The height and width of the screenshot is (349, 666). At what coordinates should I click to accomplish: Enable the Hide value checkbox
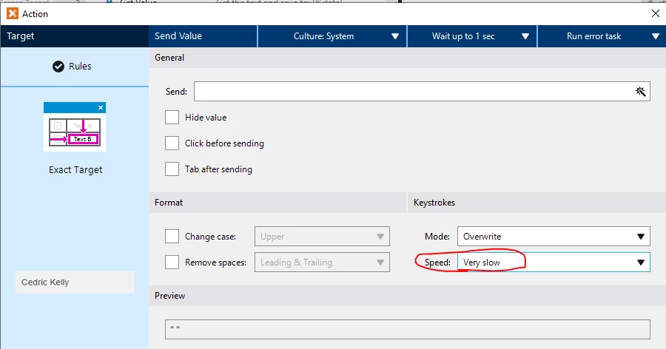[x=172, y=118]
